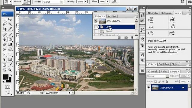Select the History Brush tool in toolbox
Viewport: 192px width, 108px height.
(x=10, y=40)
